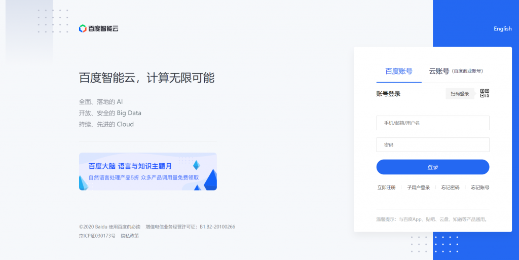Select the 百度账号 tab
This screenshot has width=519, height=260.
pyautogui.click(x=399, y=71)
